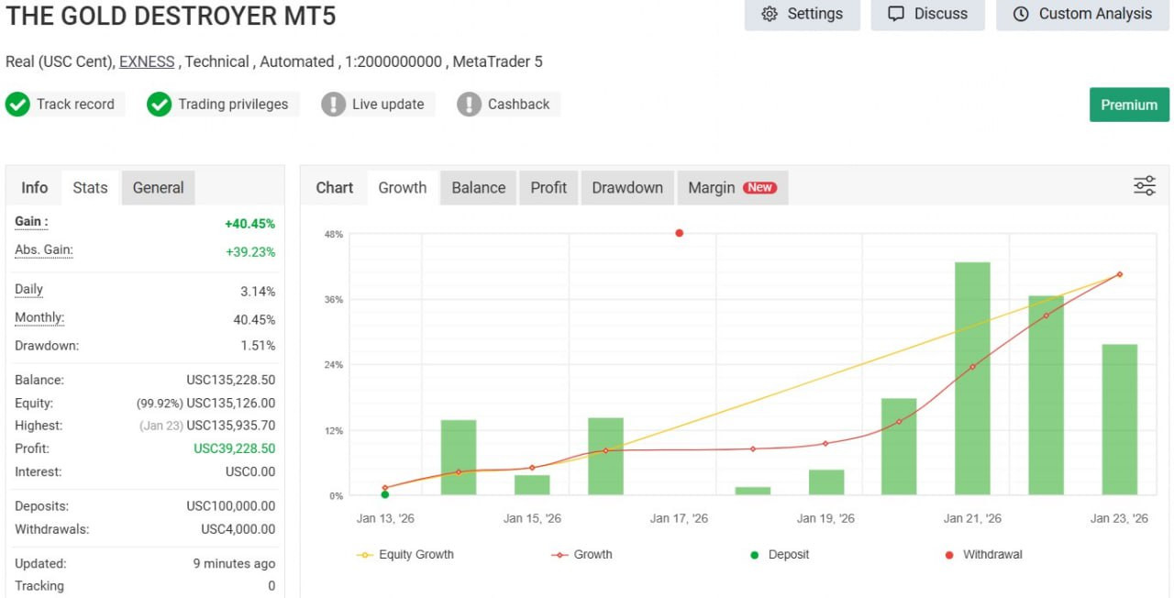The image size is (1174, 598).
Task: Click the Settings gear icon
Action: click(770, 14)
